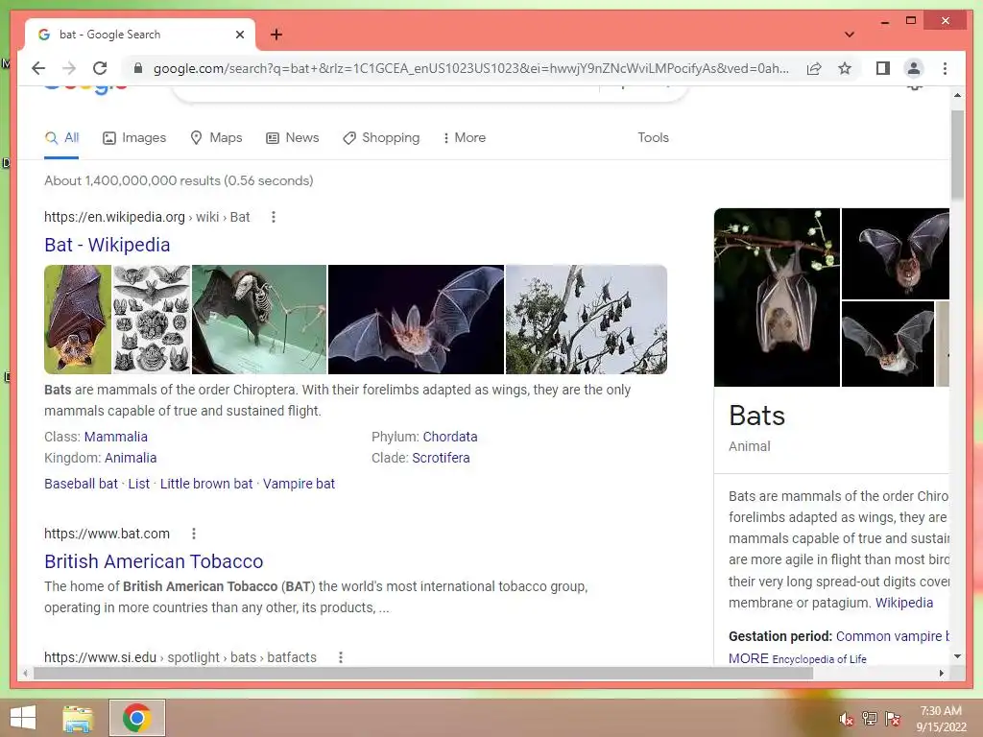Expand the tab search chevron
983x737 pixels.
[849, 35]
